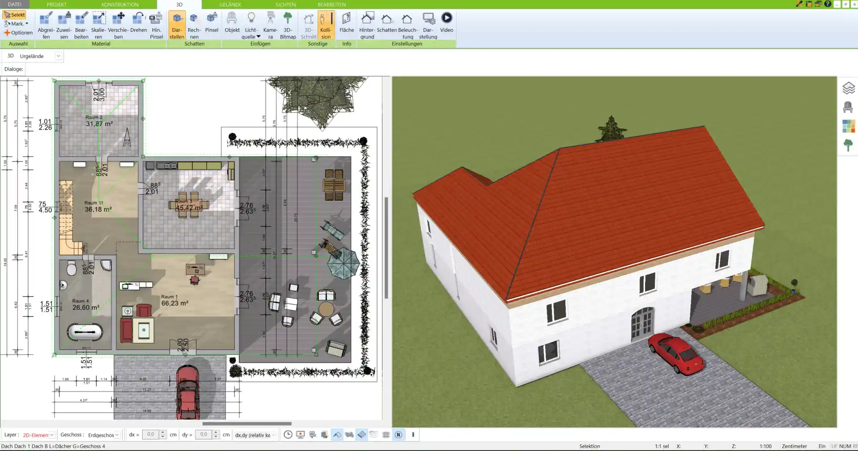Switch to the PROJEKT tab
Viewport: 858px width, 451px height.
pos(57,4)
